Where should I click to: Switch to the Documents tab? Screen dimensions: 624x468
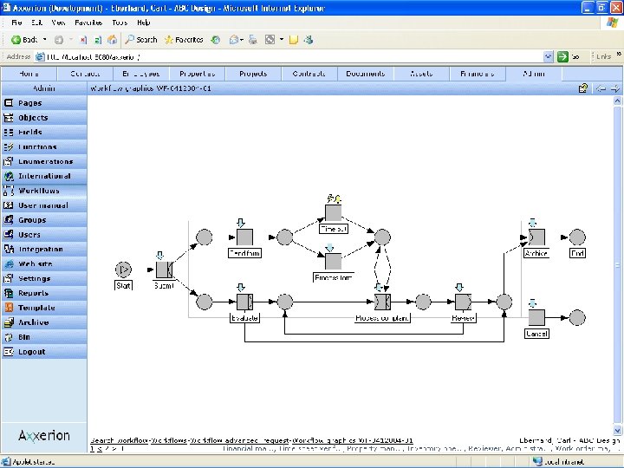click(365, 74)
